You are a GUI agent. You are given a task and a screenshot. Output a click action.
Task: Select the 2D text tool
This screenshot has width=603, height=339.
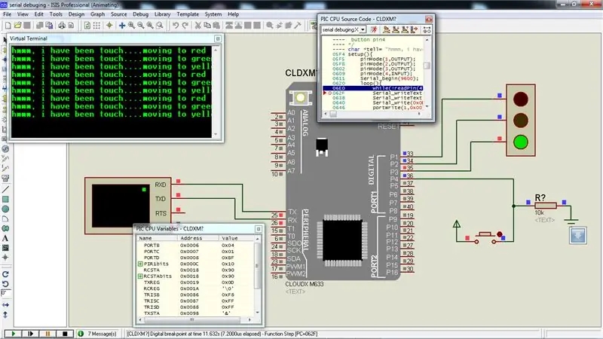pos(5,238)
